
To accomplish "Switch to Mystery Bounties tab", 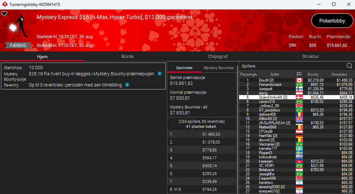I will coord(219,68).
